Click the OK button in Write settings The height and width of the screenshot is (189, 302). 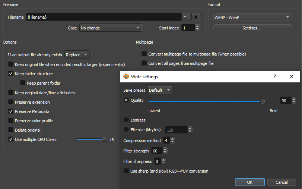pos(249,182)
